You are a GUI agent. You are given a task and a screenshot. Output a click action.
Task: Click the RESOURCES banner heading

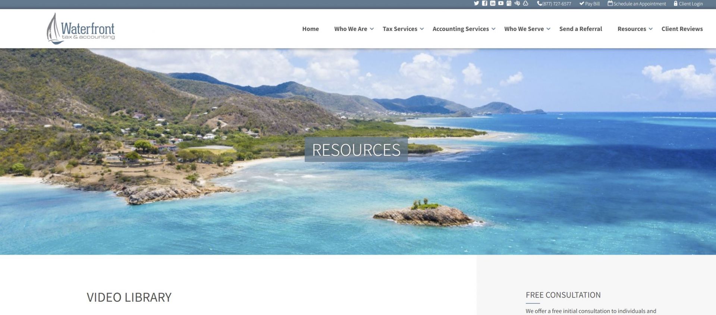(356, 150)
